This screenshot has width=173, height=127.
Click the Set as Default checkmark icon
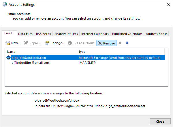pyautogui.click(x=70, y=43)
